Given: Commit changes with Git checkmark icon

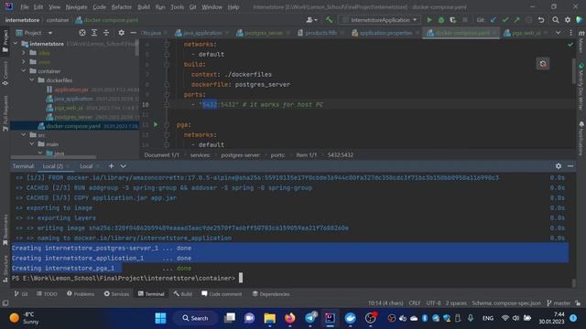Looking at the screenshot, I should coord(505,20).
